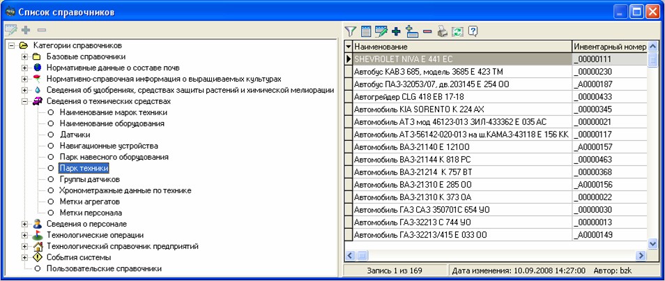Viewport: 665px width, 281px height.
Task: Open help with question mark icon
Action: click(473, 31)
